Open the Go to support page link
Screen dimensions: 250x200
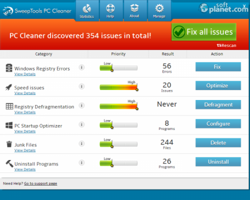pos(40,183)
